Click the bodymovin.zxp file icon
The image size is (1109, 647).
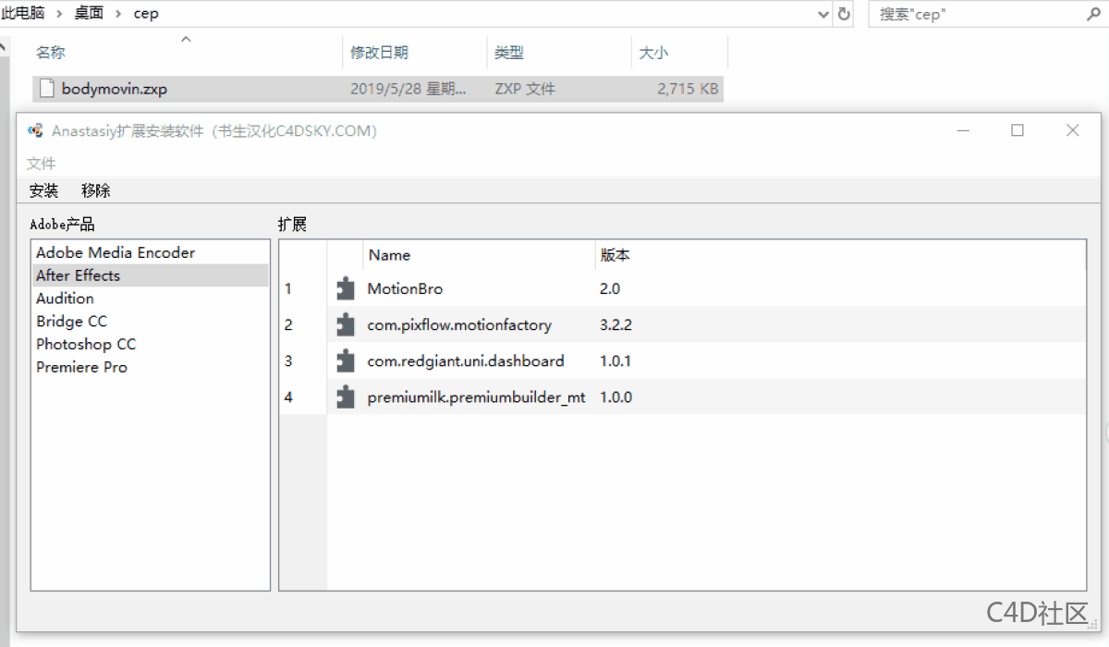[46, 88]
